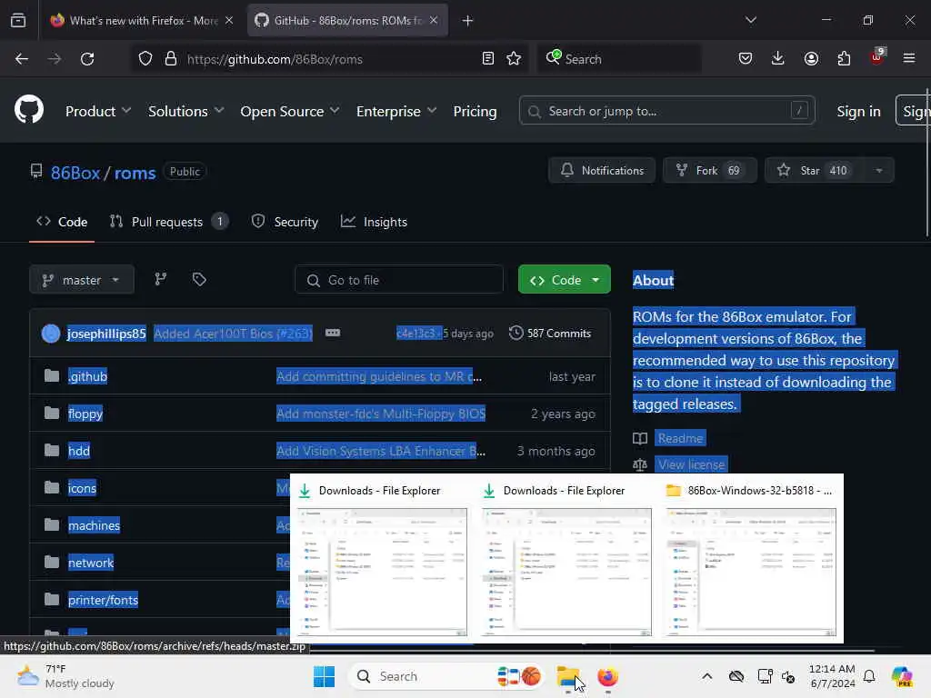Screen dimensions: 931x698
Task: Open the tracking protection shield icon
Action: [x=145, y=59]
